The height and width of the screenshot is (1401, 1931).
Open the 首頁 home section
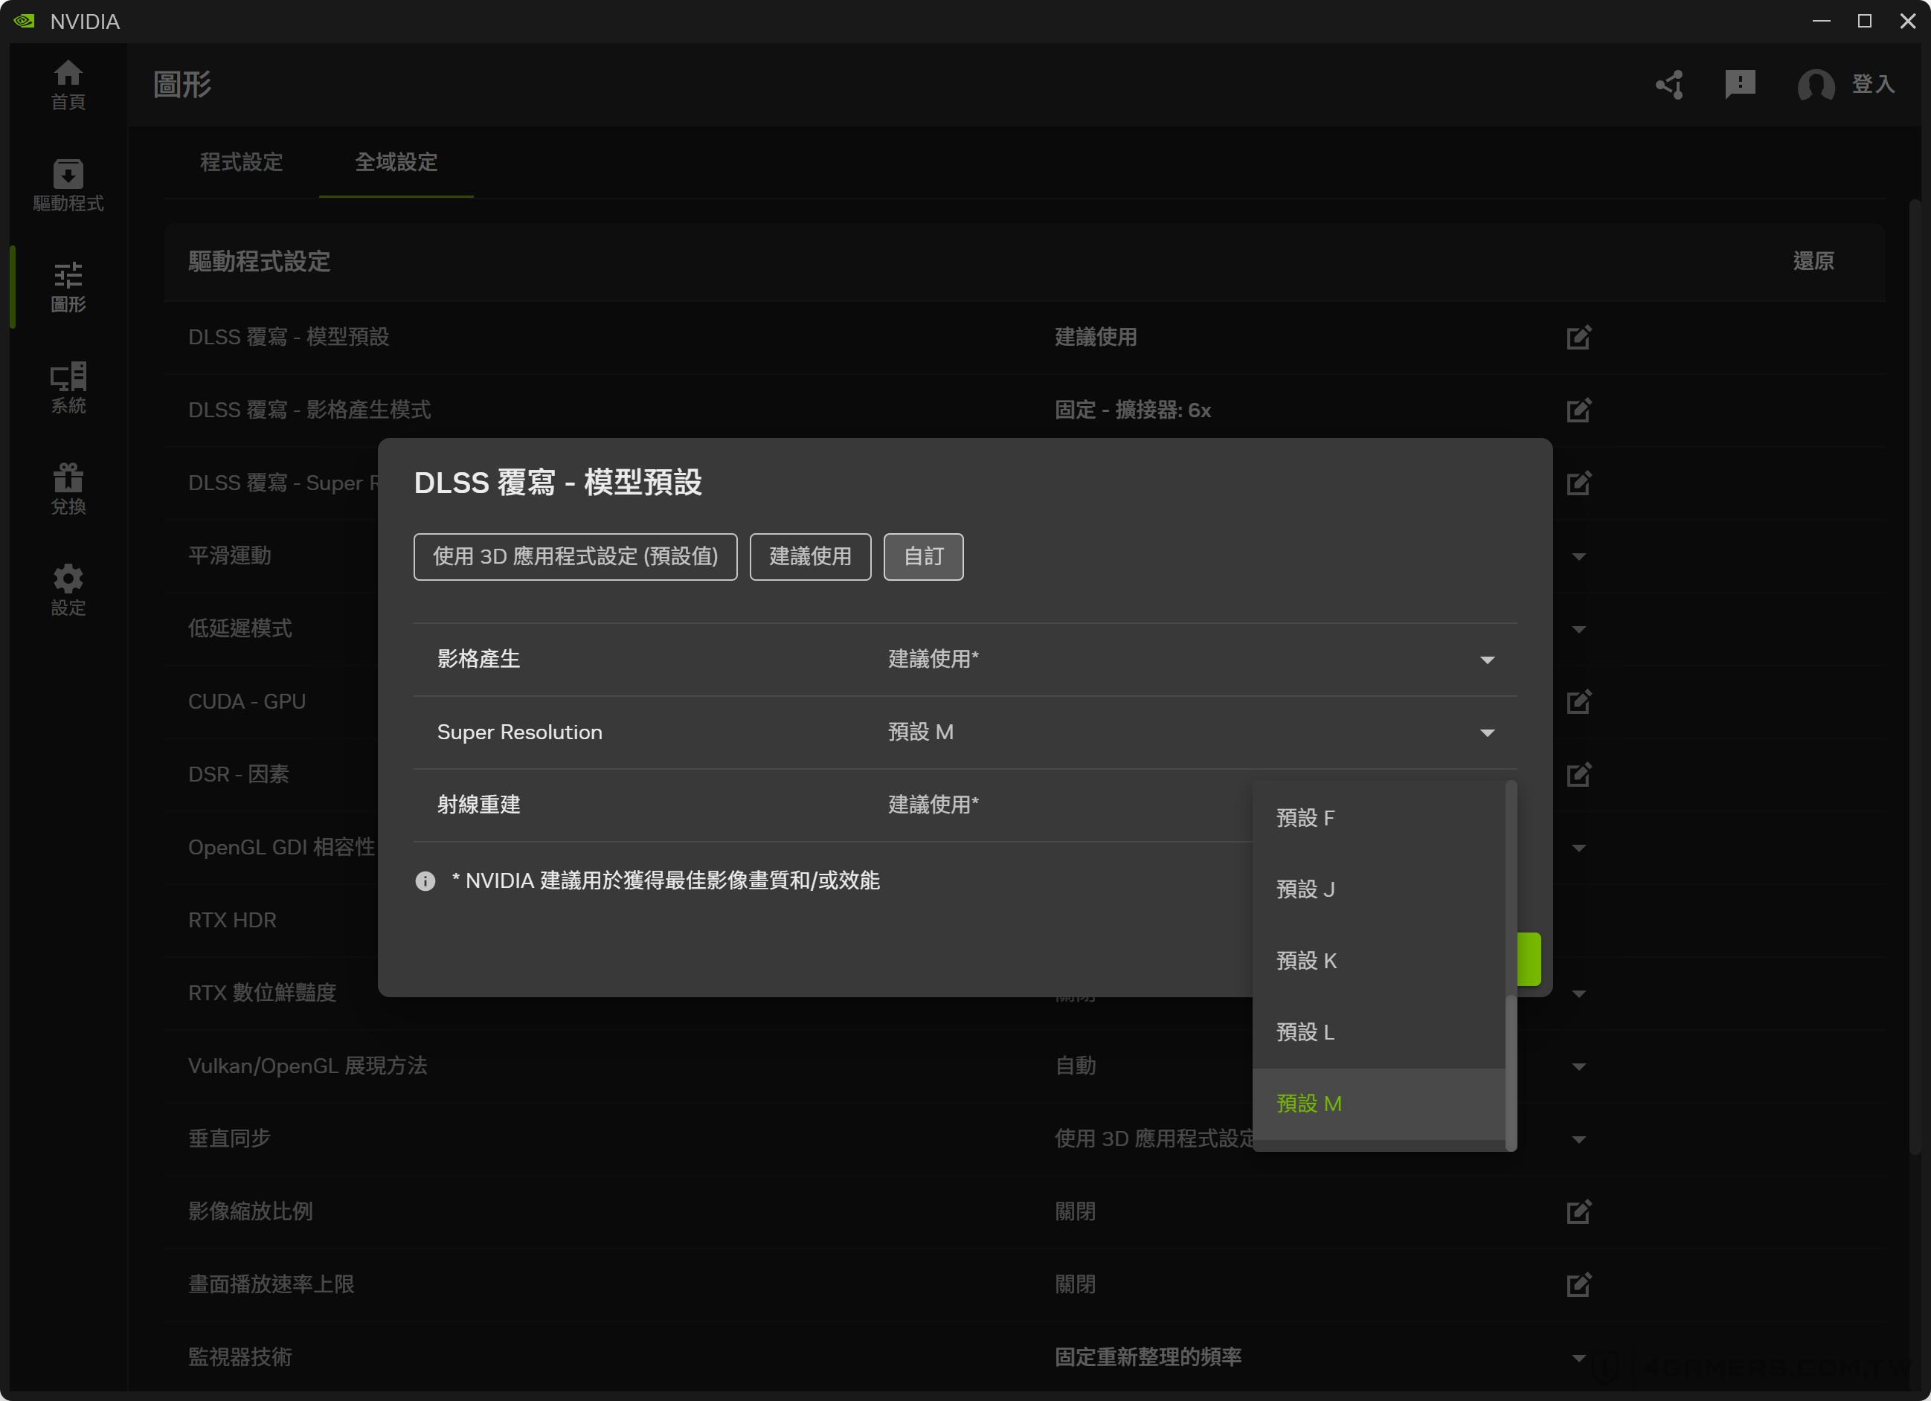(x=68, y=83)
